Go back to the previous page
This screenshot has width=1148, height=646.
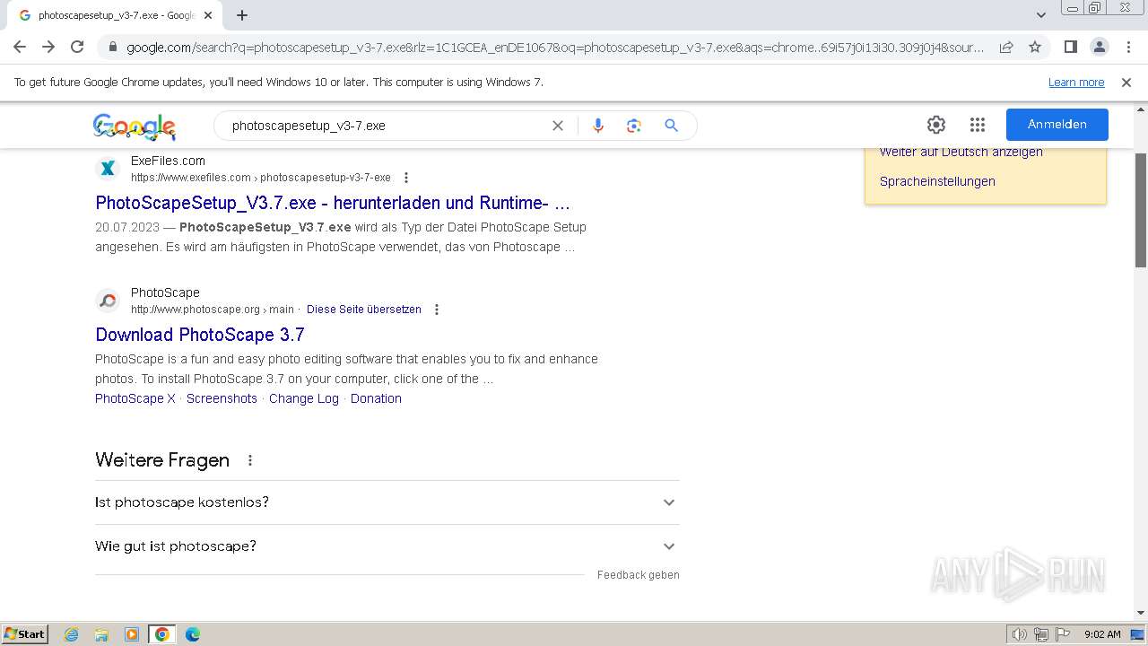click(x=20, y=47)
